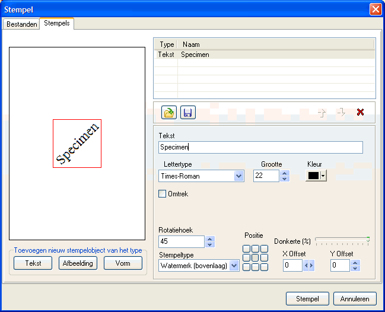Image resolution: width=385 pixels, height=312 pixels.
Task: Click the Donkerte percentage slider
Action: (342, 240)
